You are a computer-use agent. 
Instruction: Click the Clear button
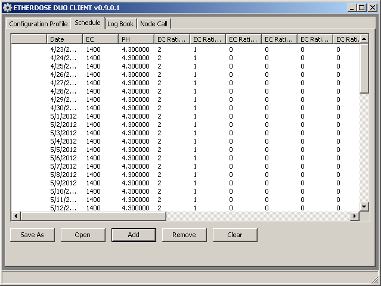tap(235, 235)
